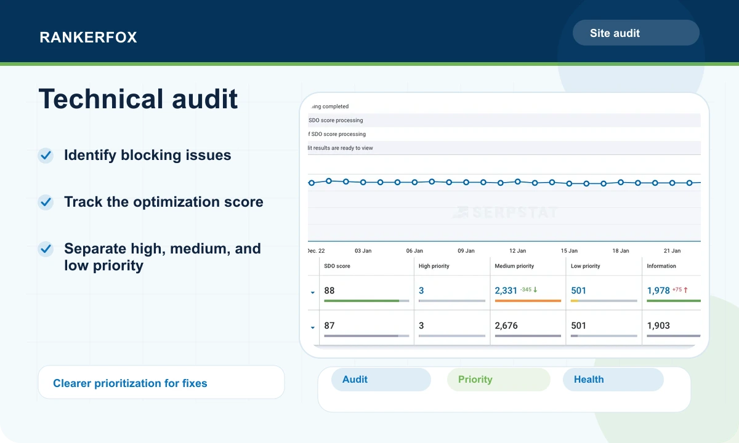Click the chart point above 12 Jan
This screenshot has height=443, width=739.
[518, 182]
